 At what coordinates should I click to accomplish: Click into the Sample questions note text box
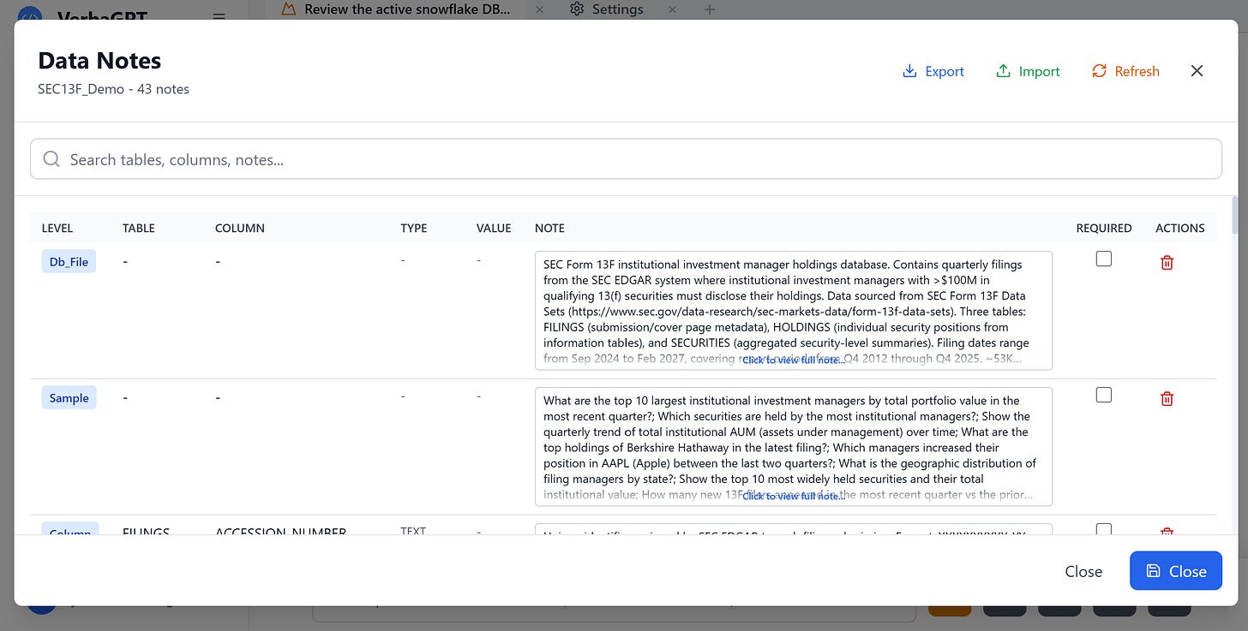794,446
